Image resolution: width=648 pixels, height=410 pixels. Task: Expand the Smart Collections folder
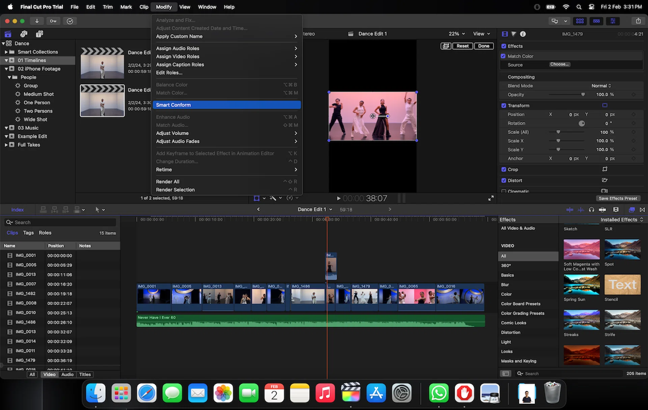pos(6,52)
